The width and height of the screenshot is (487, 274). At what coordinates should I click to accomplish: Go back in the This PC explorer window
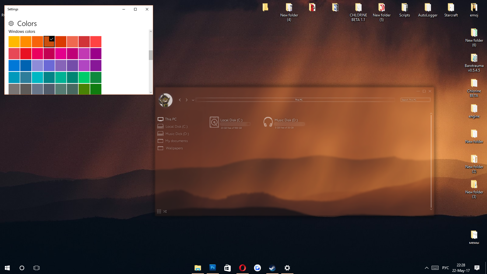(x=180, y=100)
